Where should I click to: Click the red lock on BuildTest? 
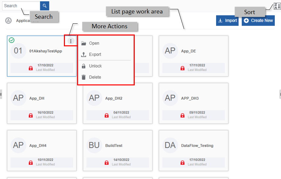click(x=107, y=162)
